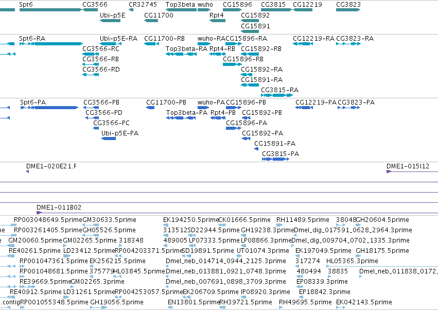
Task: Select the DME1-011B02 clone
Action: click(237, 213)
